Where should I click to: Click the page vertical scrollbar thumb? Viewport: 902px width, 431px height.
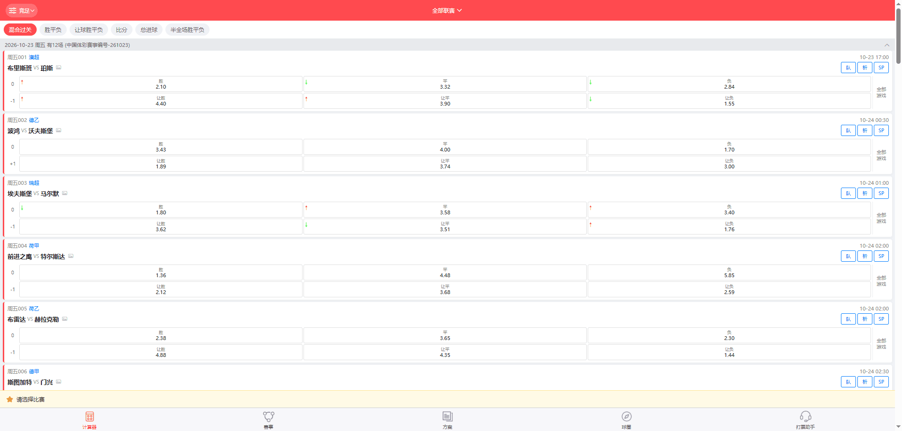898,35
